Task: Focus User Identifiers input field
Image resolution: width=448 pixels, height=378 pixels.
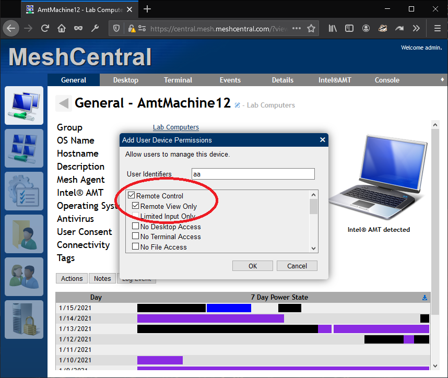Action: [x=253, y=174]
